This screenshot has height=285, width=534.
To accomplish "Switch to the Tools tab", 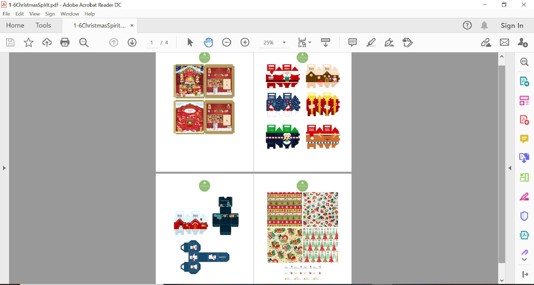I will click(x=43, y=25).
